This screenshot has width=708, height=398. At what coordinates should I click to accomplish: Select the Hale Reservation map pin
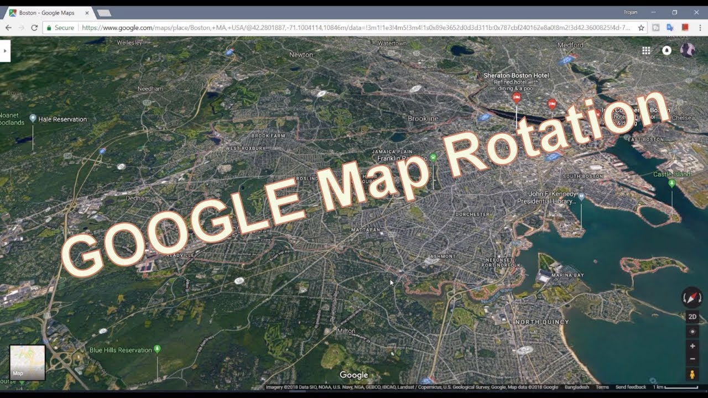(33, 118)
